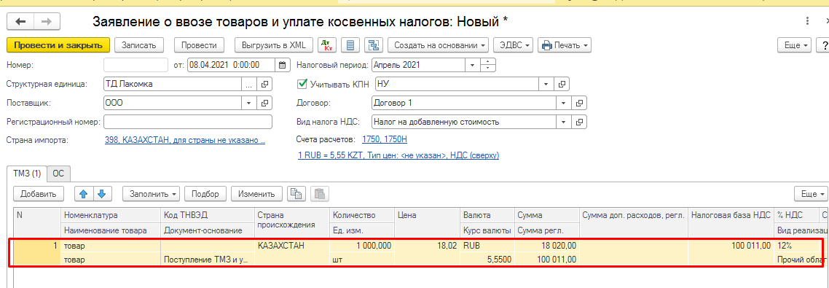
Task: Select the RUB currency cell
Action: (x=487, y=246)
